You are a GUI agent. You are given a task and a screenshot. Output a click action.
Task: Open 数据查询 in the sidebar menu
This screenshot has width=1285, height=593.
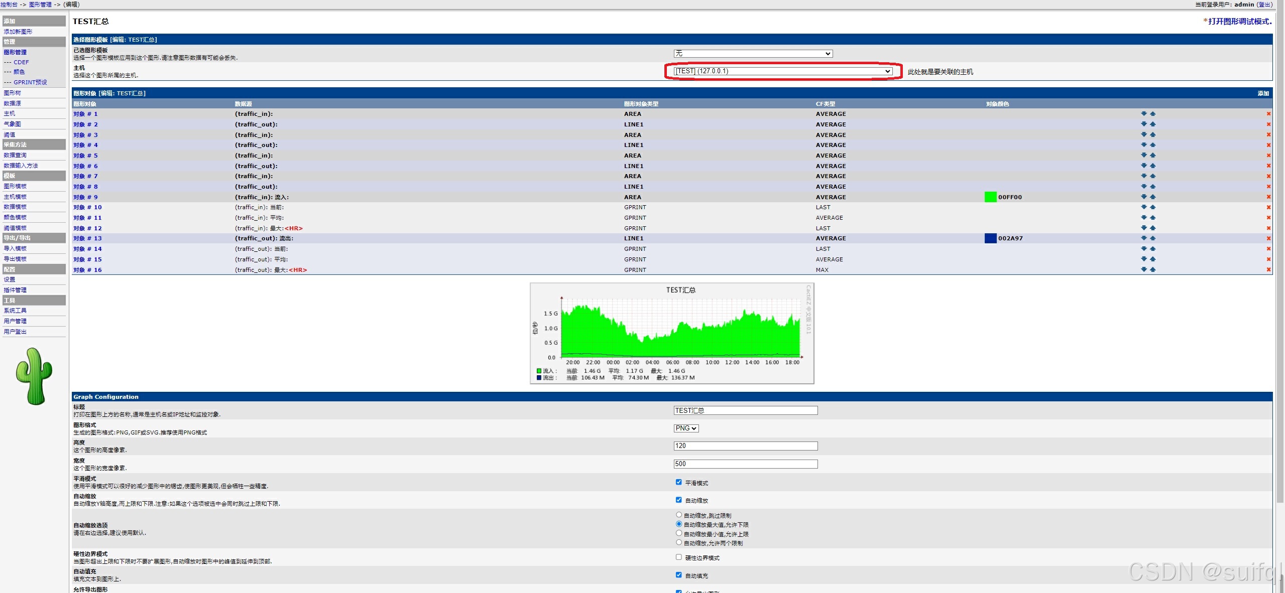click(15, 155)
